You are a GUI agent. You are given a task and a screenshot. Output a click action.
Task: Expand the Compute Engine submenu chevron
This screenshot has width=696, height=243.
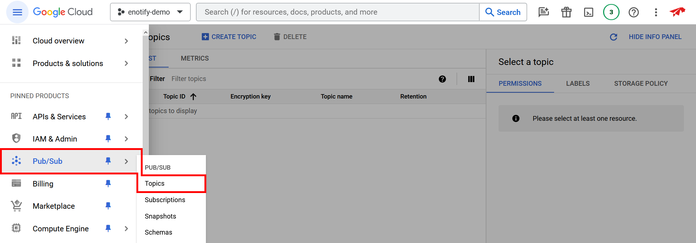pyautogui.click(x=126, y=228)
